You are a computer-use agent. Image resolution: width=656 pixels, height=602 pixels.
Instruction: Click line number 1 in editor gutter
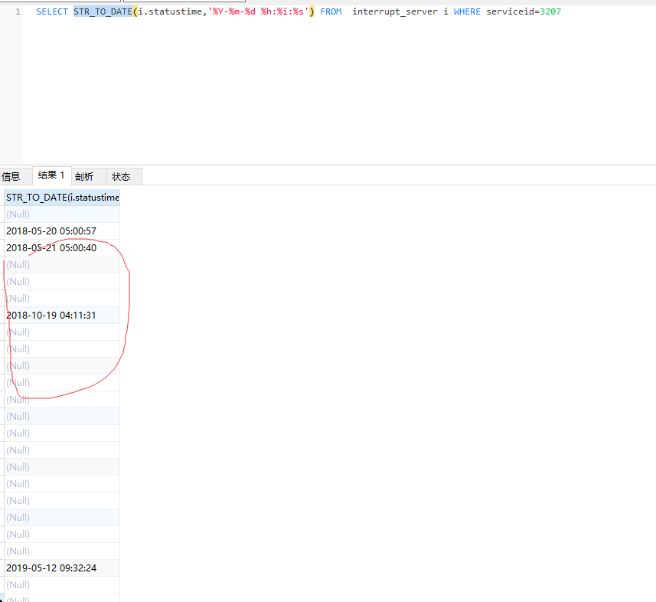tap(18, 12)
